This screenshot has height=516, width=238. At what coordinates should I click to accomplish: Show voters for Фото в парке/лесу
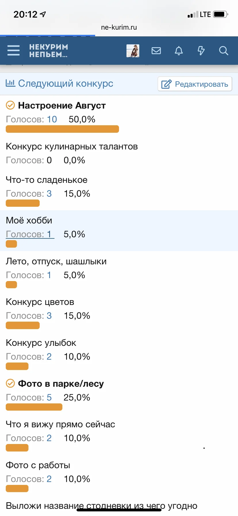coord(49,397)
